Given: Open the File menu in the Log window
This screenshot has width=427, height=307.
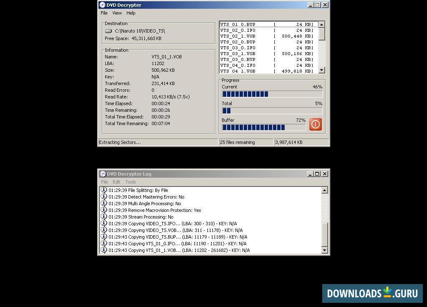Looking at the screenshot, I should 104,182.
